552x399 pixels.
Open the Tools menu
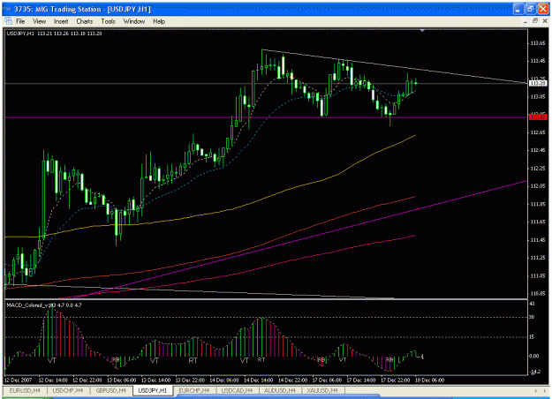108,21
